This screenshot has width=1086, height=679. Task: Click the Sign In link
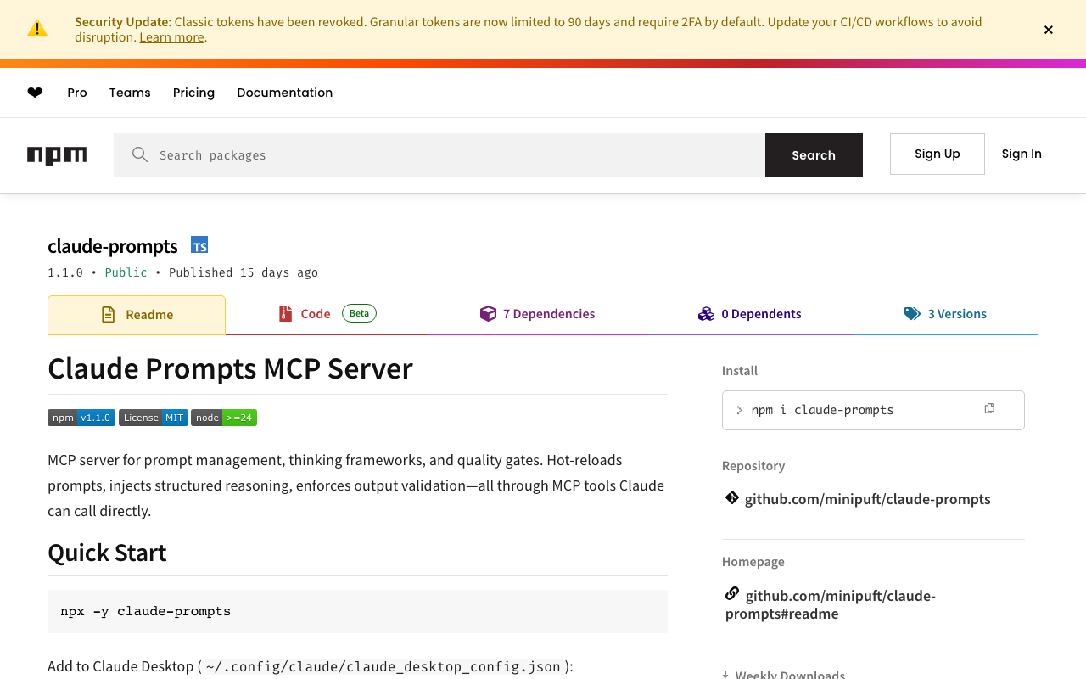point(1022,154)
